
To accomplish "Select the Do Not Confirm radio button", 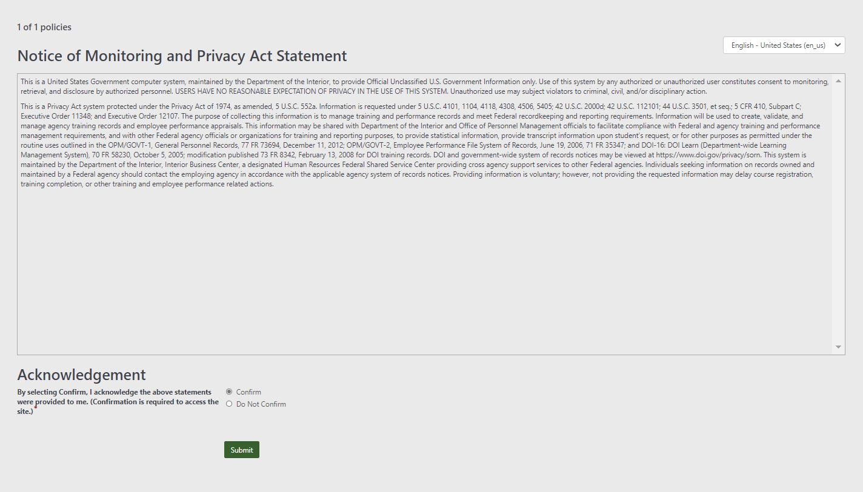I will (x=229, y=404).
